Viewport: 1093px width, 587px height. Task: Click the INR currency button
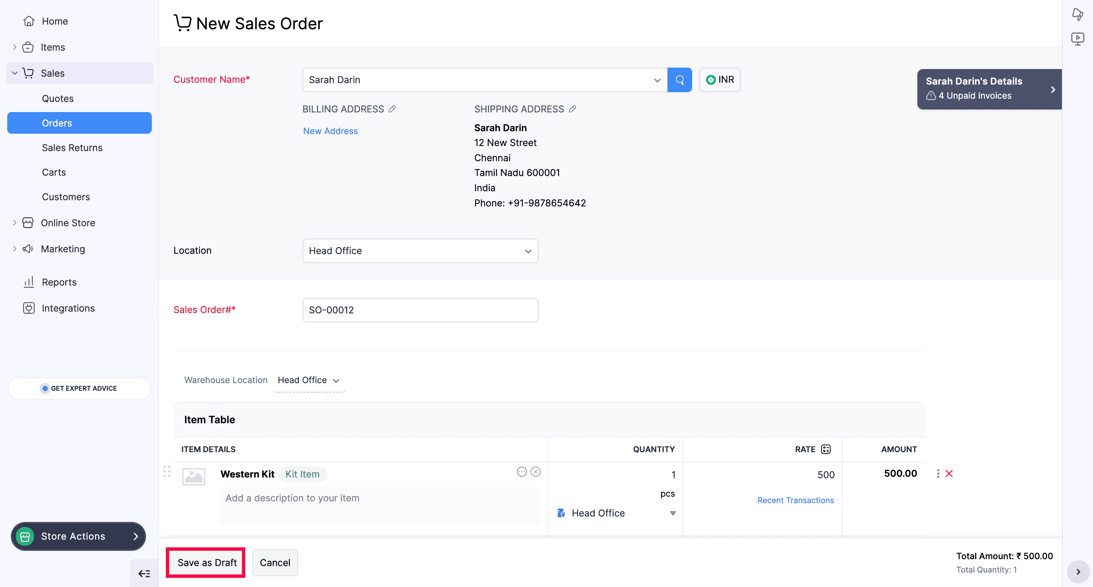(x=720, y=80)
